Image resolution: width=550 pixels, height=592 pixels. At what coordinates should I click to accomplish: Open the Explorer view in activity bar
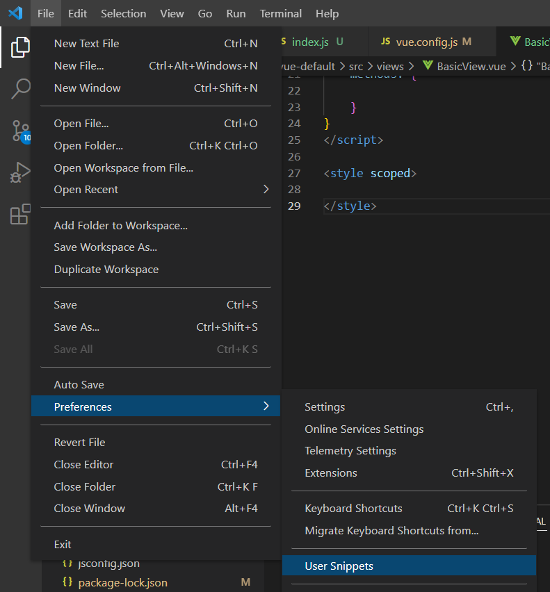(20, 47)
